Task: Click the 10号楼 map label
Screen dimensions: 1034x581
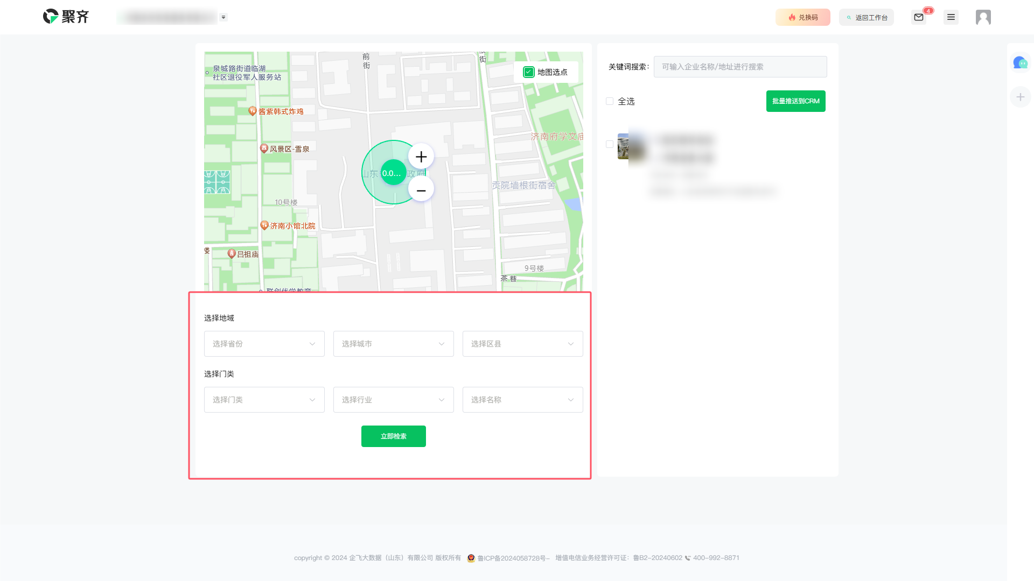Action: pyautogui.click(x=286, y=202)
